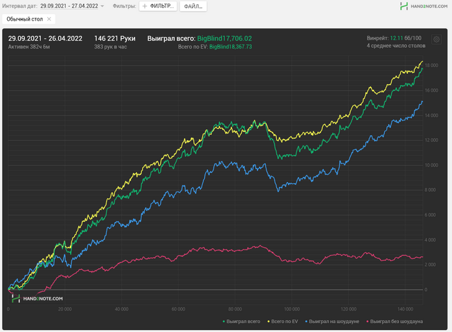Click the Hand2Note logo in the header

pos(424,6)
